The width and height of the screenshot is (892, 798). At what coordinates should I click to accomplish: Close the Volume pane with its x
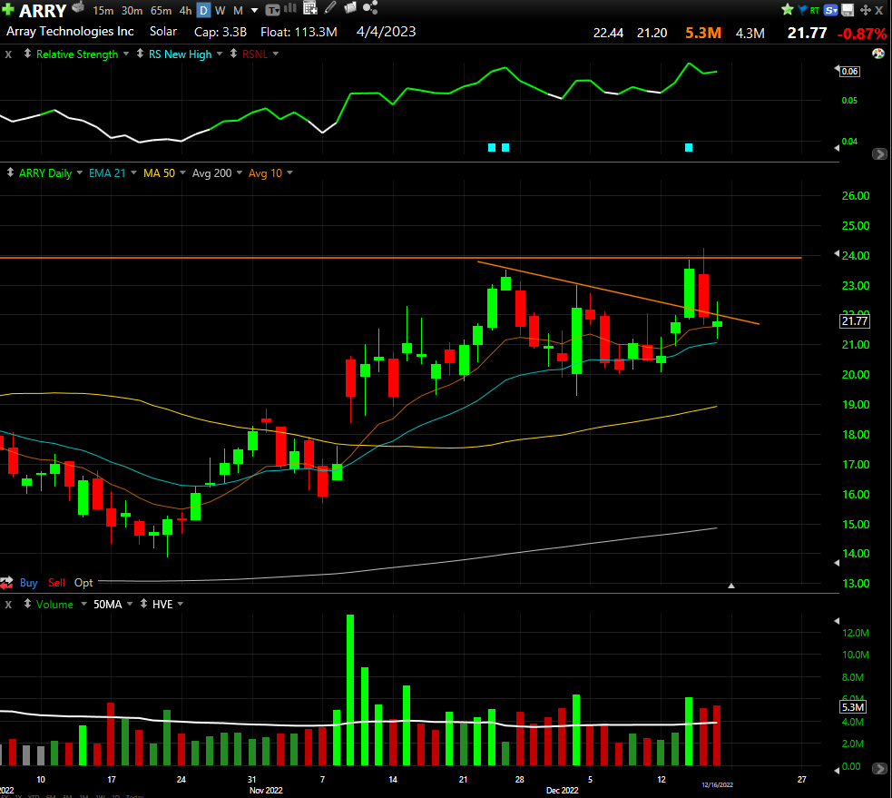(x=8, y=604)
